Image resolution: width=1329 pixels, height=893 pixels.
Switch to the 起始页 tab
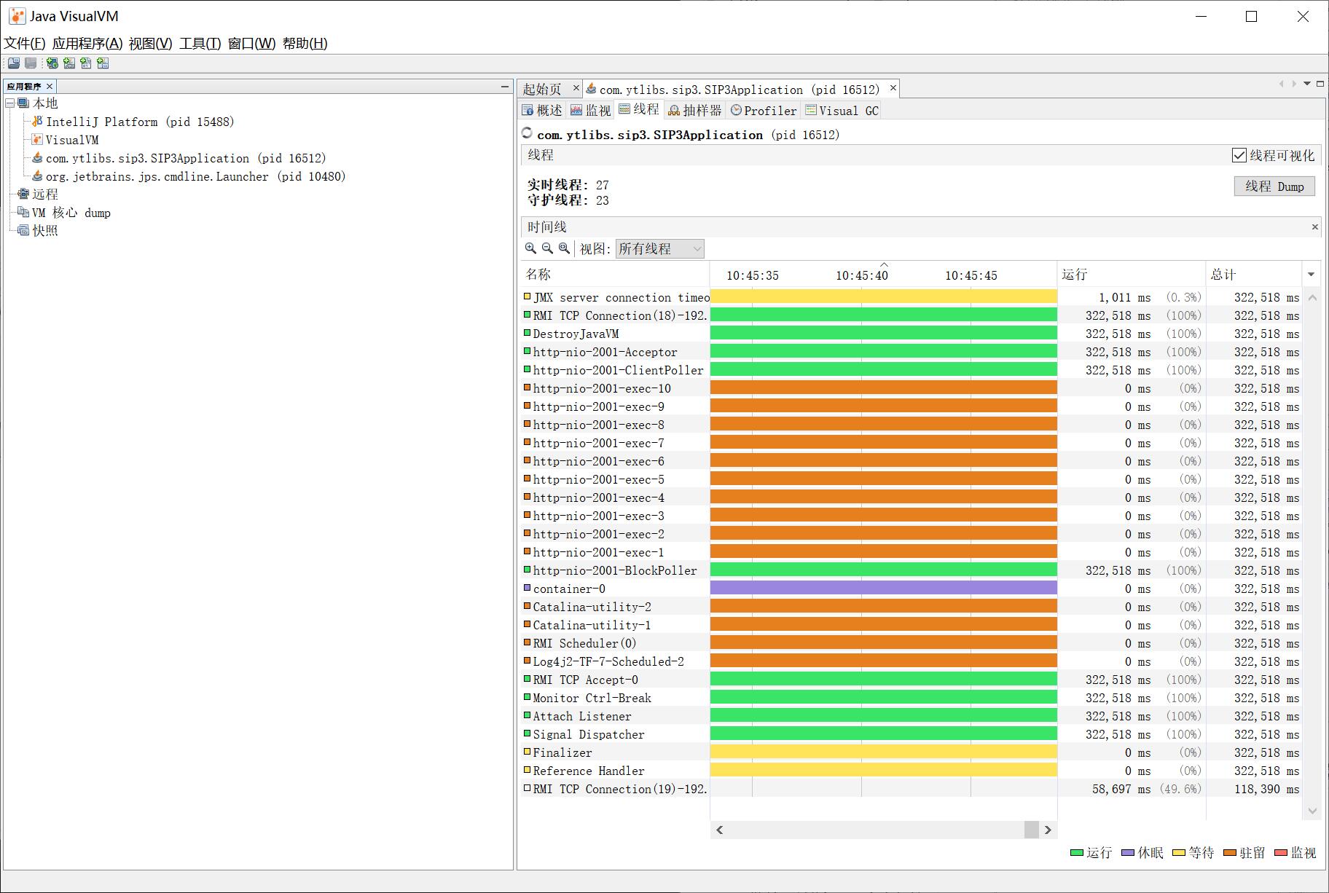[542, 89]
